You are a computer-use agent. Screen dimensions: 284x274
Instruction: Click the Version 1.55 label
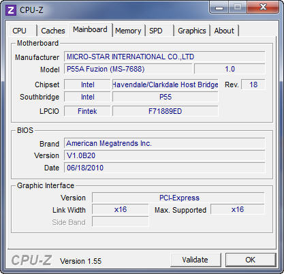[x=80, y=261]
